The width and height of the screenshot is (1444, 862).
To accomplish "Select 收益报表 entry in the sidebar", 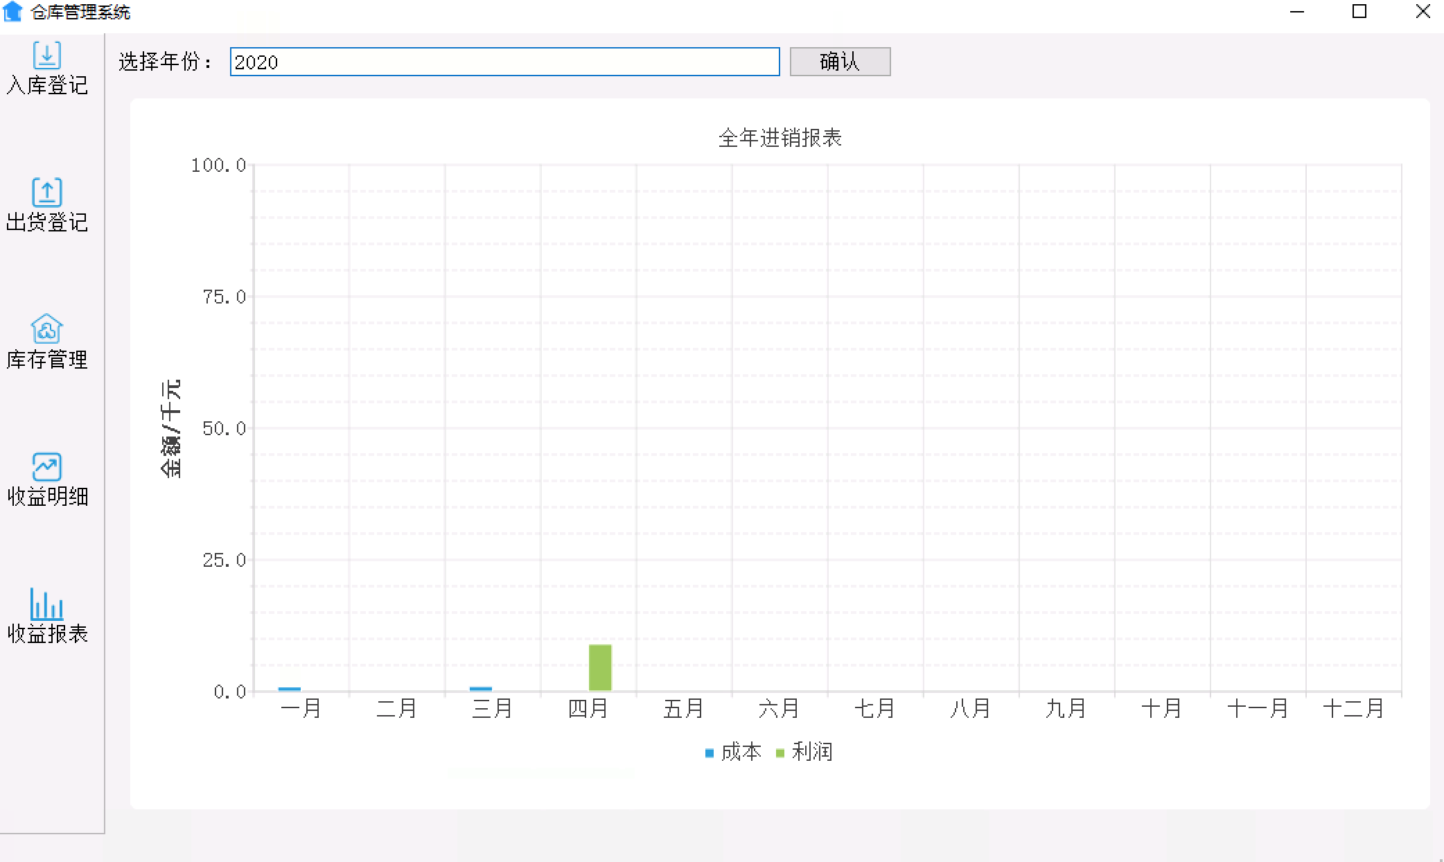I will 46,633.
